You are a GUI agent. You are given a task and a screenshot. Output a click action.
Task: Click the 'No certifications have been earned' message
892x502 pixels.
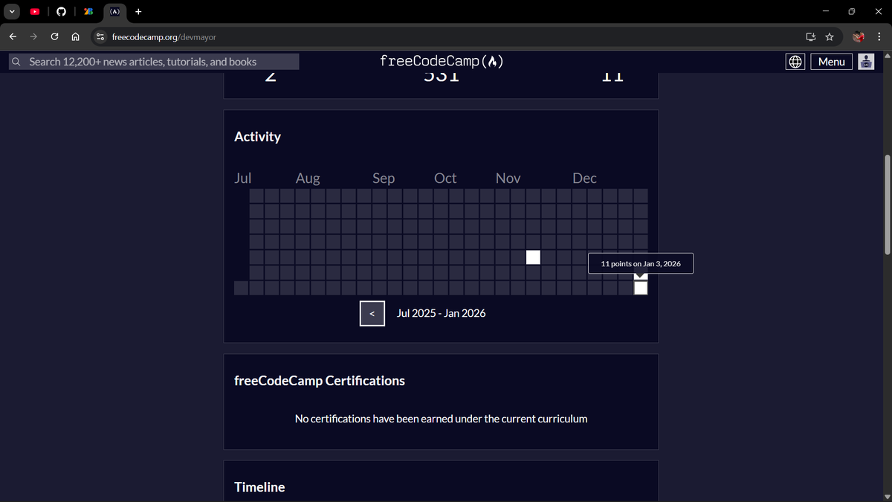point(441,419)
